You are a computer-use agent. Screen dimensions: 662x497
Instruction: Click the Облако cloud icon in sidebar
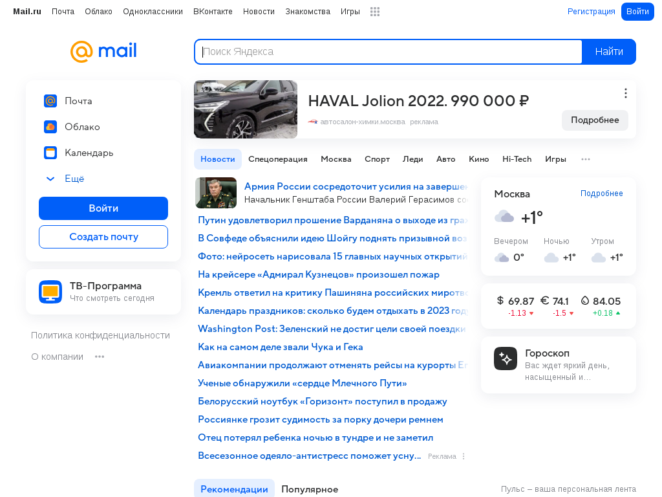(50, 127)
